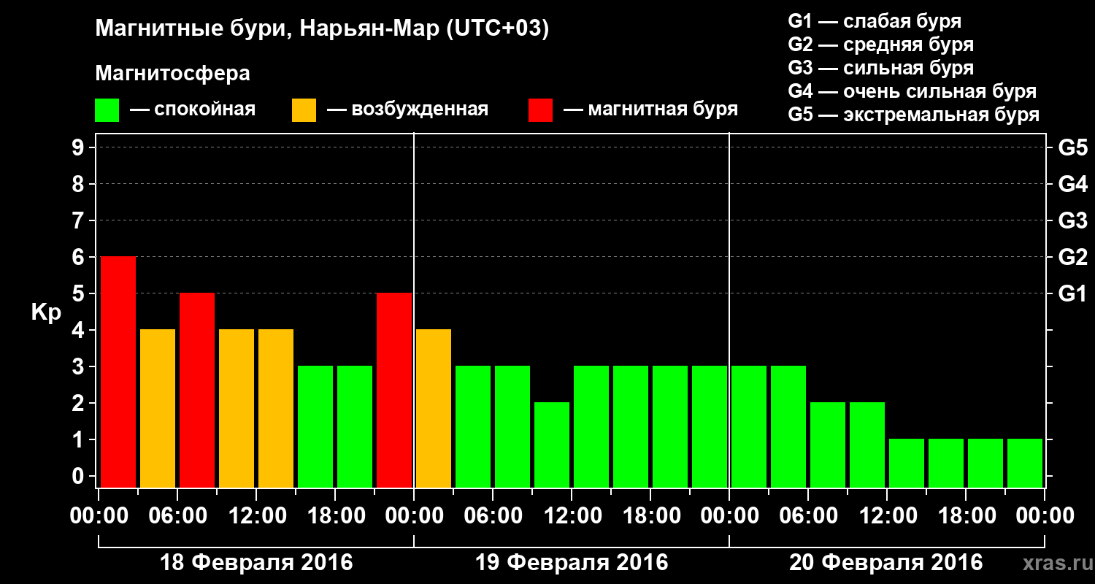The width and height of the screenshot is (1095, 584).
Task: Click the 'Магнитосфера' heading
Action: coord(173,74)
